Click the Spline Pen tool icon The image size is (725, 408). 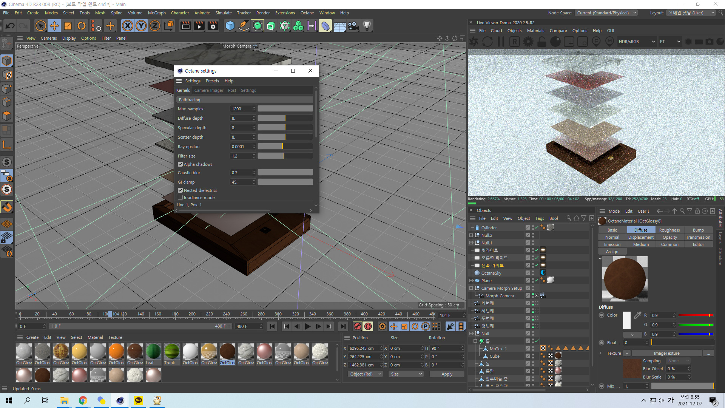pos(244,26)
